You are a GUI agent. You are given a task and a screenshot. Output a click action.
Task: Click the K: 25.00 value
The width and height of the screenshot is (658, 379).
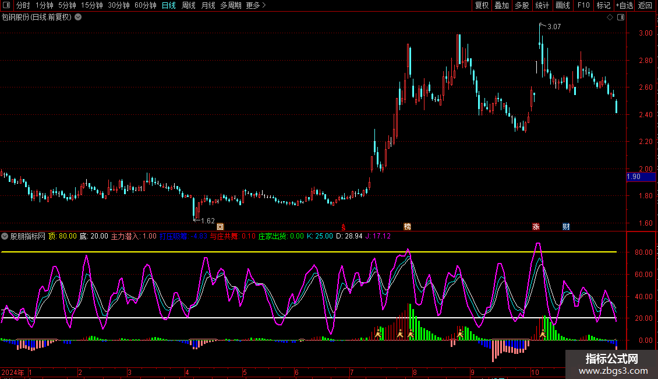pos(320,236)
